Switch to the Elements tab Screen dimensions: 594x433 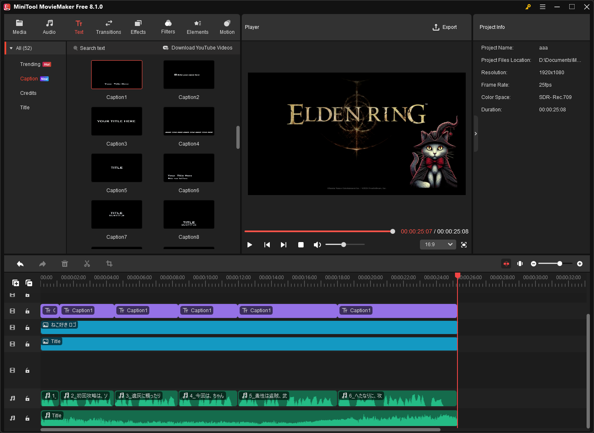tap(198, 27)
